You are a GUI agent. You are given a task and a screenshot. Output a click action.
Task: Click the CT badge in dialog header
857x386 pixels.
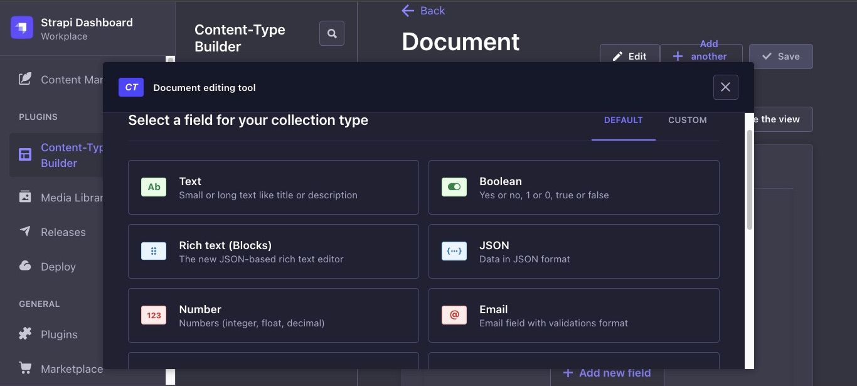[131, 87]
